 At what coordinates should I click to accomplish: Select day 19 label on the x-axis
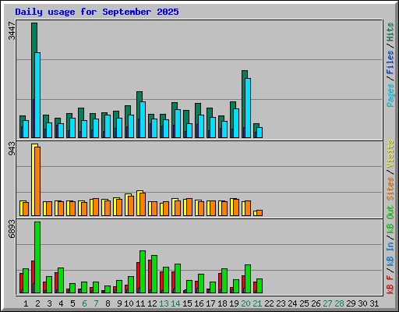234,303
